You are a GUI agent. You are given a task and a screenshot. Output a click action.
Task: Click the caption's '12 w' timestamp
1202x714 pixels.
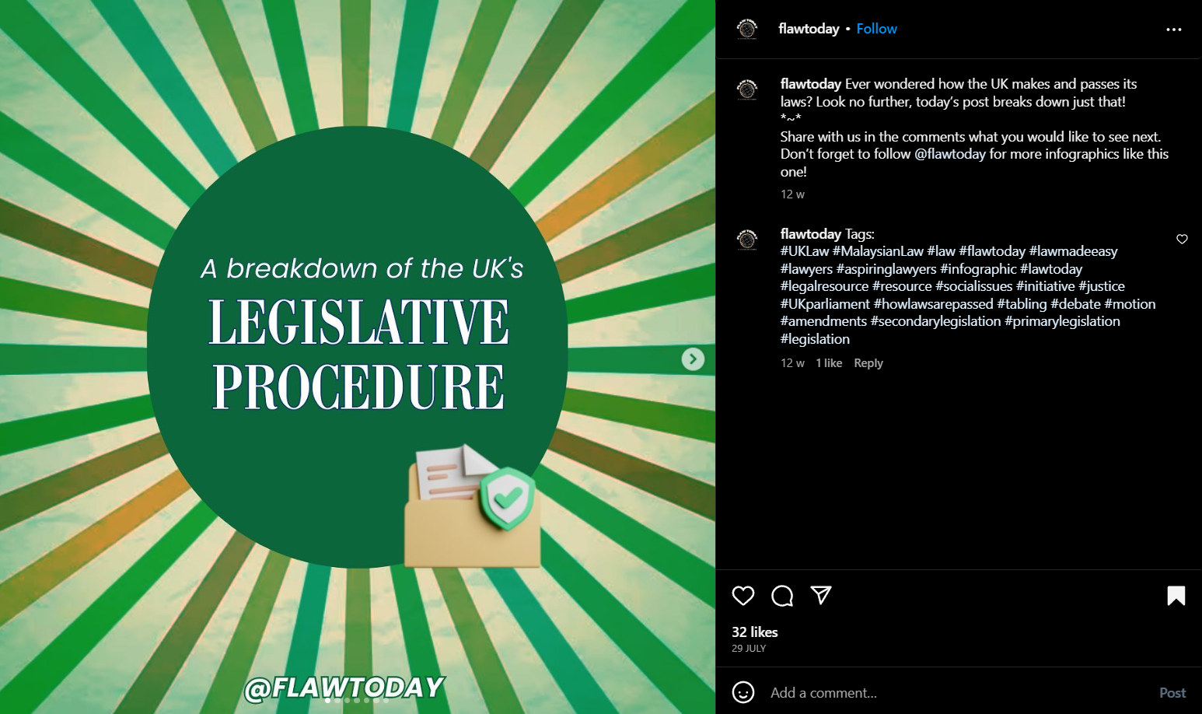pyautogui.click(x=792, y=194)
